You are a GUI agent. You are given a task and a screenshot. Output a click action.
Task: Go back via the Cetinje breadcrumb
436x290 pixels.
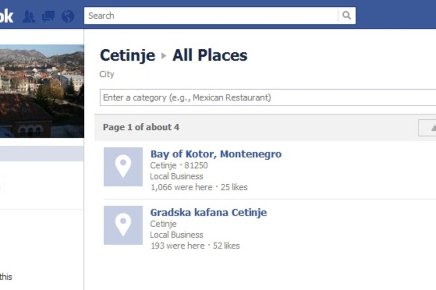tap(127, 55)
